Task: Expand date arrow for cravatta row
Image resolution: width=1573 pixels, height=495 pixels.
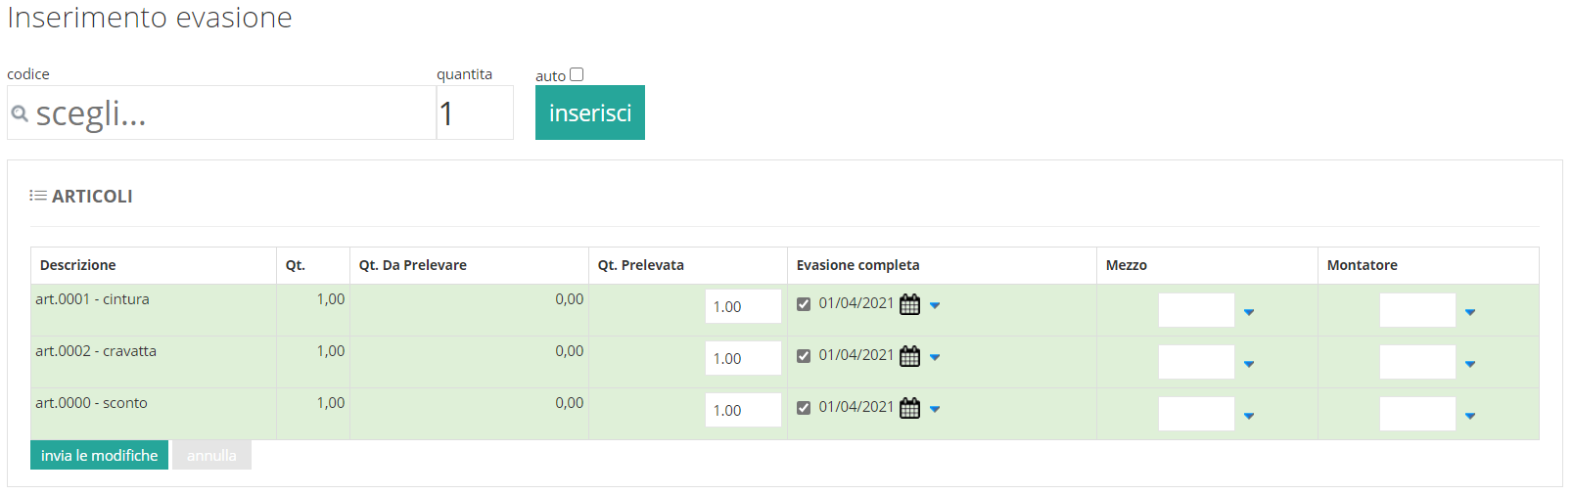Action: 935,357
